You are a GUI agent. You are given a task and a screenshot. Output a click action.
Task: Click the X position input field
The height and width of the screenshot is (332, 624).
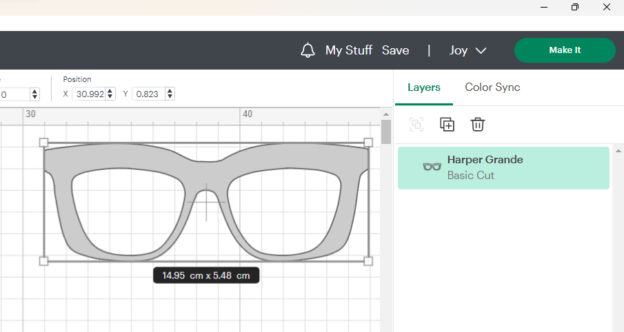[x=88, y=94]
